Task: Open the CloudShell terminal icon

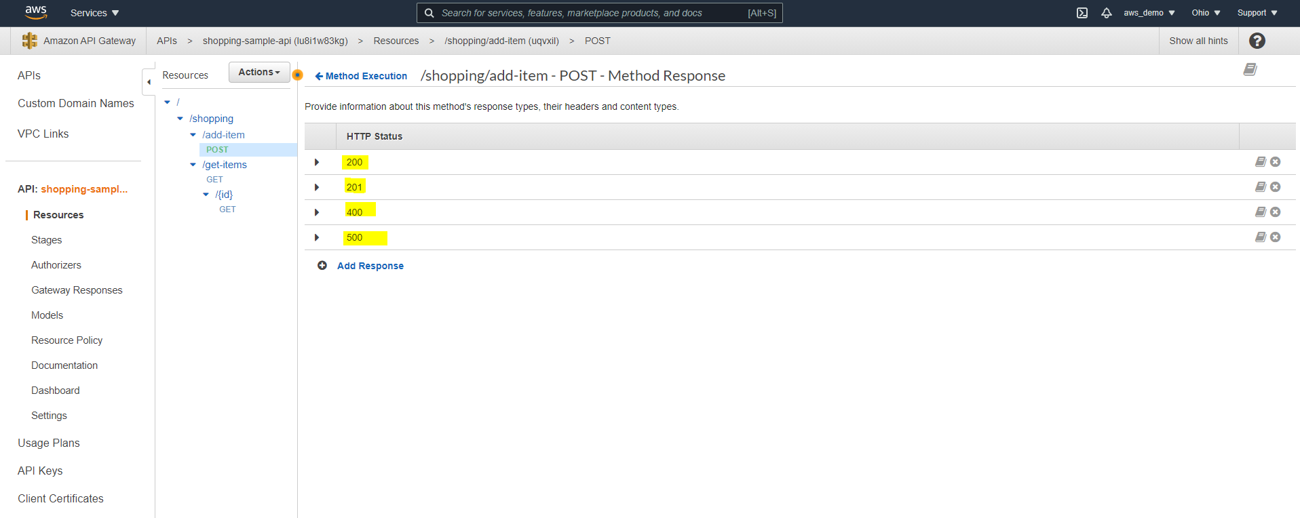Action: (1082, 13)
